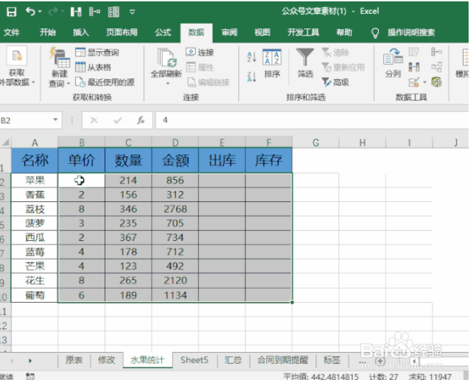
Task: Switch to the 原表 sheet tab
Action: coord(74,360)
